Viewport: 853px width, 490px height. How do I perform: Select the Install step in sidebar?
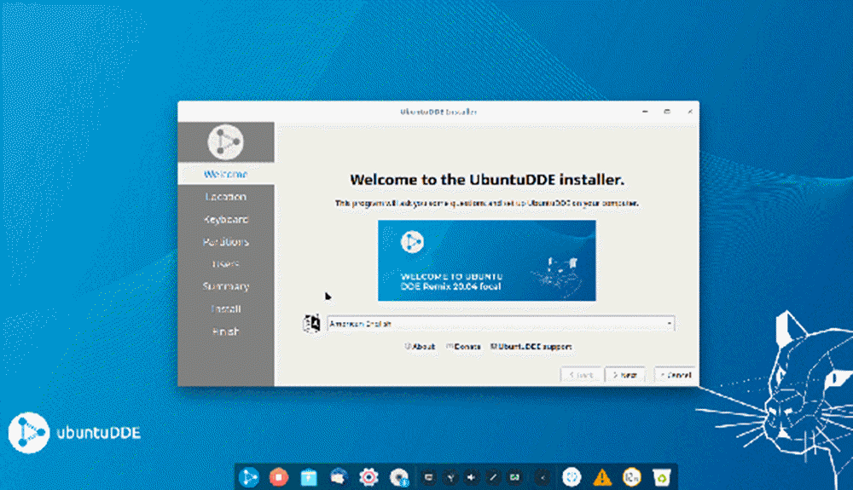tap(226, 309)
